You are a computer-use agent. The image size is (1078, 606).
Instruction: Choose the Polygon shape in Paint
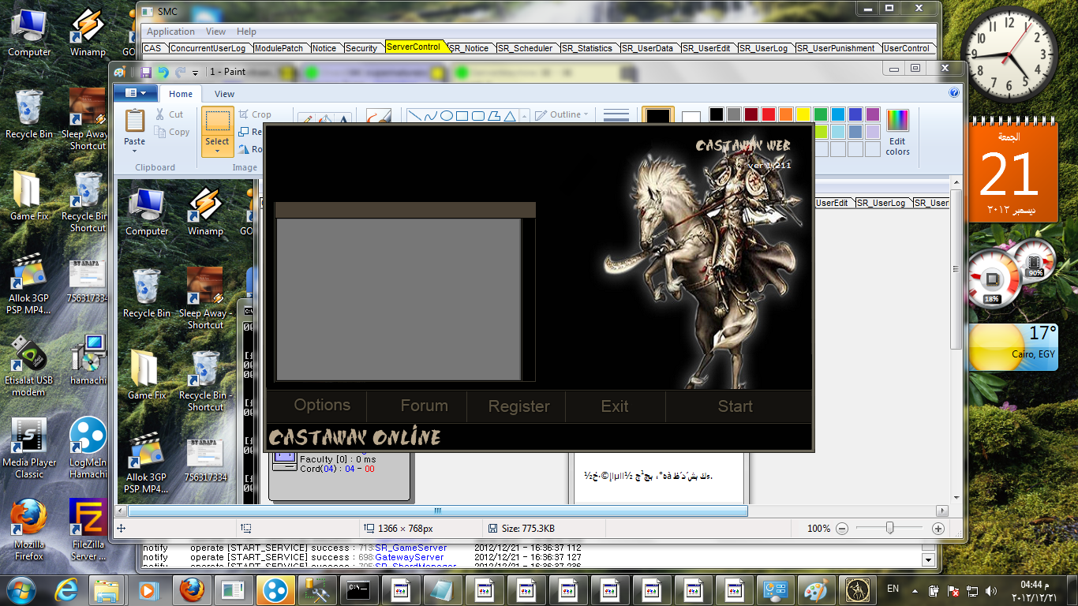click(493, 116)
